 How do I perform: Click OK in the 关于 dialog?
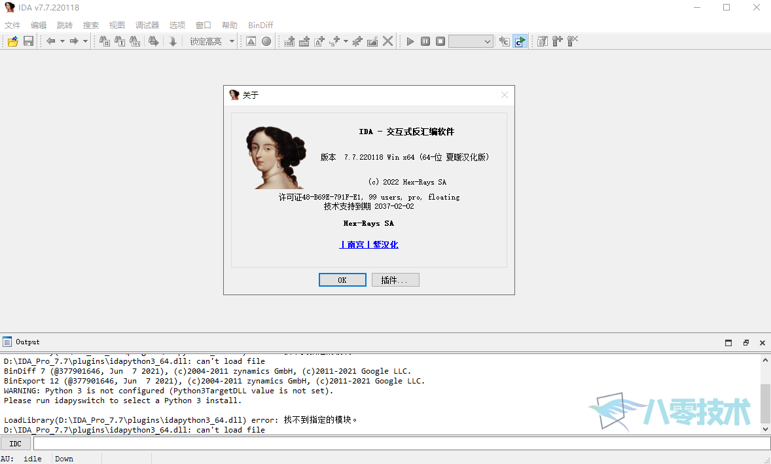[342, 279]
